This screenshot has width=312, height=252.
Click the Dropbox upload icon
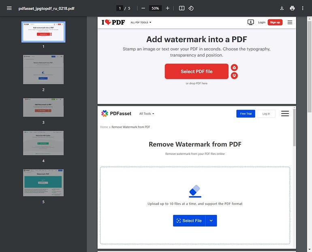234,76
